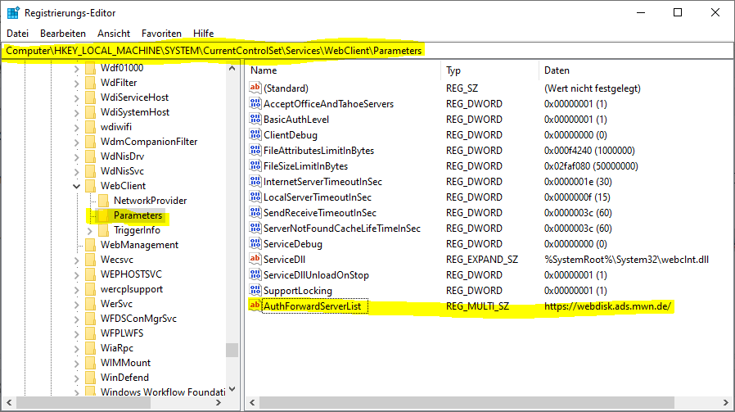Click the Registry Editor app icon in title bar
The width and height of the screenshot is (735, 412).
[x=13, y=13]
